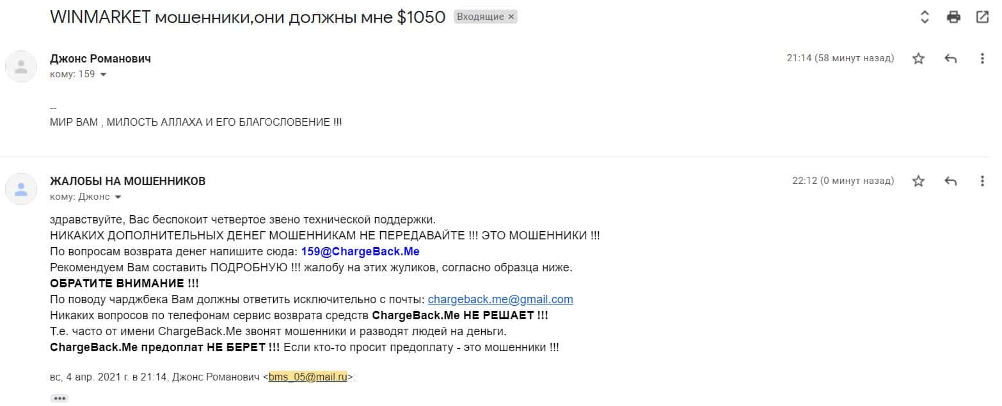Expand the "кому: Джонс" recipient details

coord(118,197)
